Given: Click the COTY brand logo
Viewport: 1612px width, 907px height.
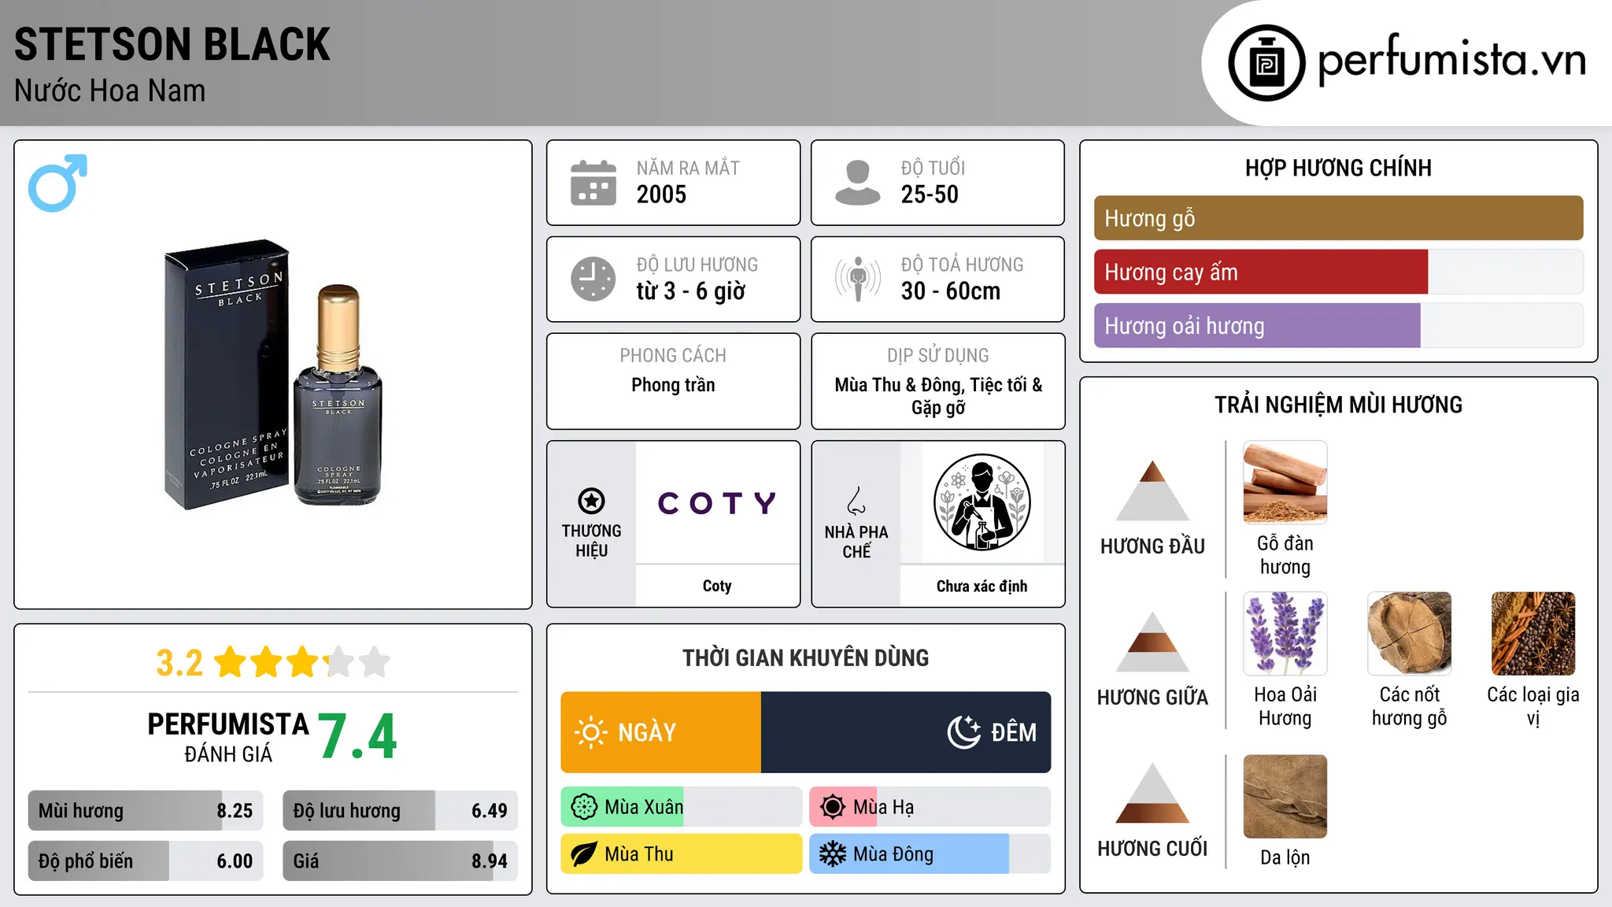Looking at the screenshot, I should [717, 503].
